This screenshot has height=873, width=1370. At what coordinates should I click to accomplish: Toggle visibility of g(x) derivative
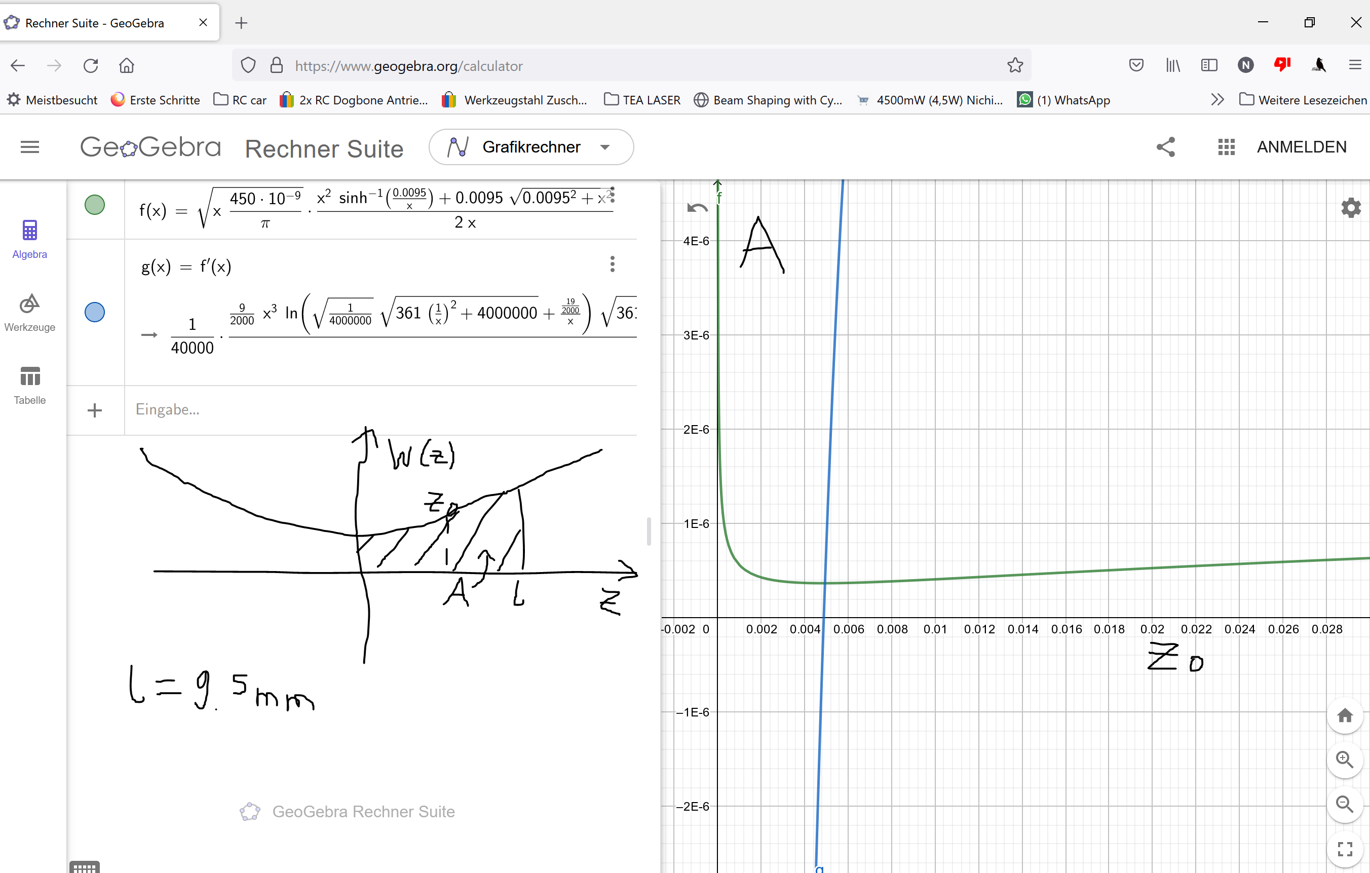point(94,312)
